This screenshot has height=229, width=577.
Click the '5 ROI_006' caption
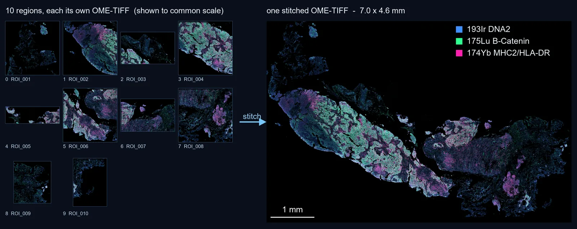pyautogui.click(x=76, y=146)
